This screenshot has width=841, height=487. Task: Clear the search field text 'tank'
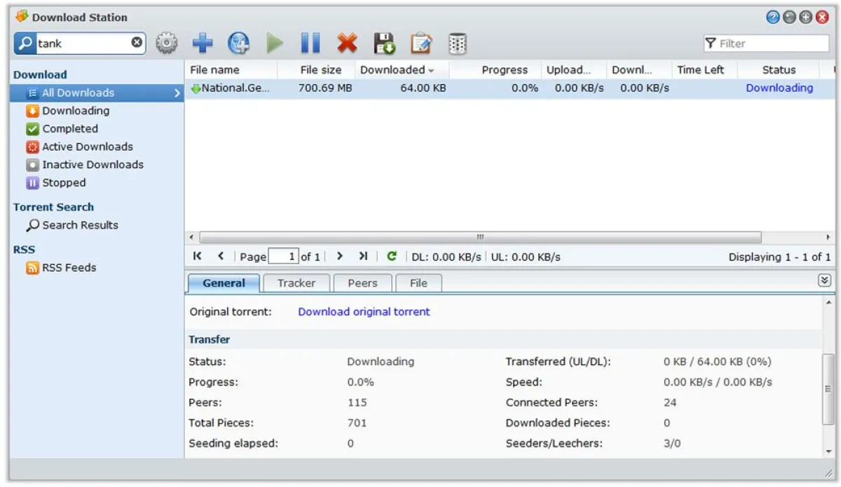(x=137, y=43)
